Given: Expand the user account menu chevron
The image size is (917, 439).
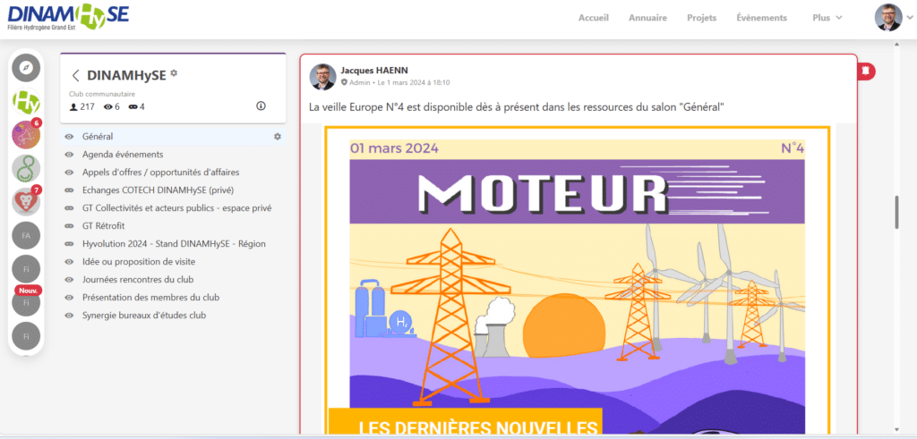Looking at the screenshot, I should (909, 18).
